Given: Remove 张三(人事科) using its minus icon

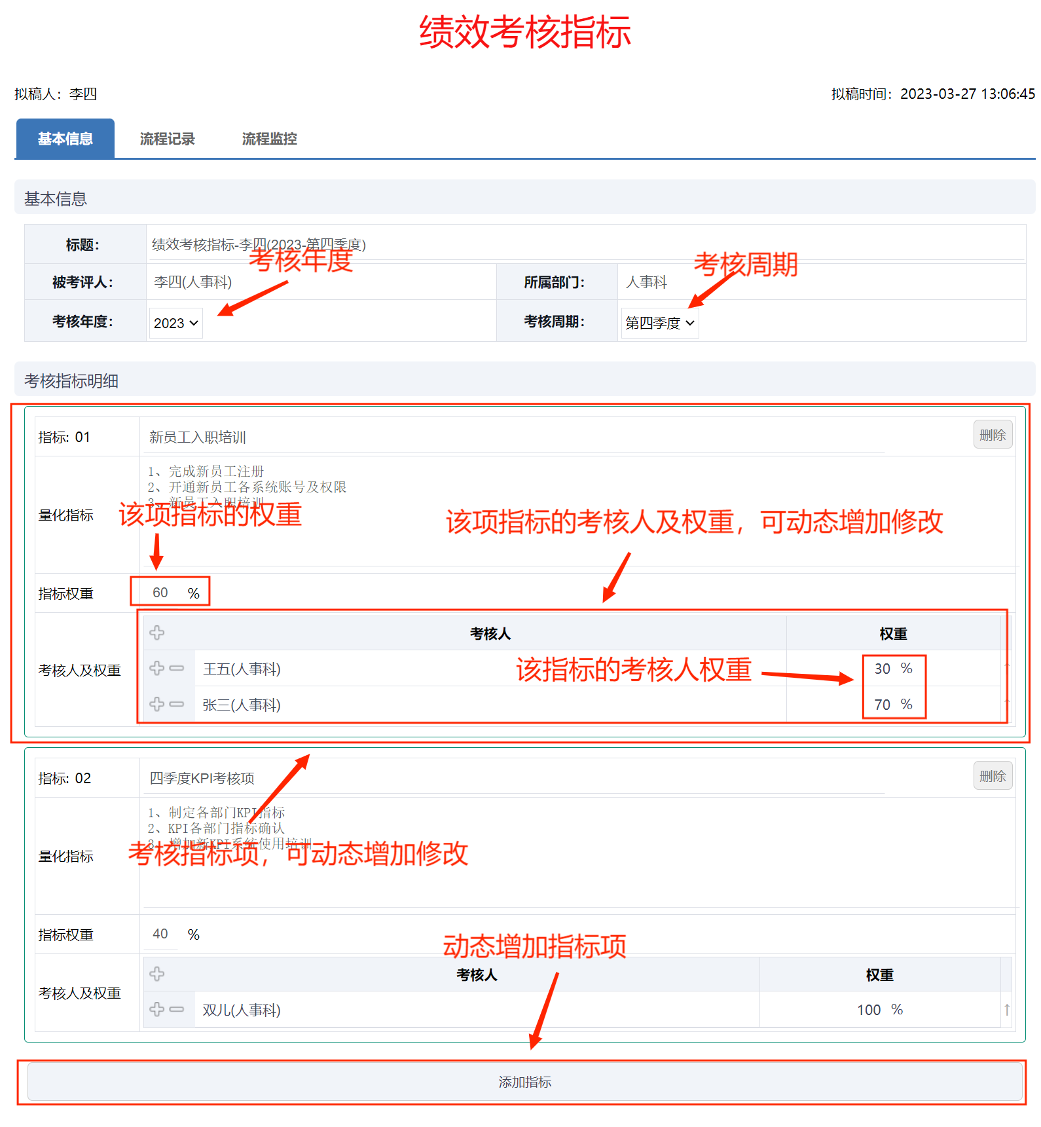Looking at the screenshot, I should 177,704.
